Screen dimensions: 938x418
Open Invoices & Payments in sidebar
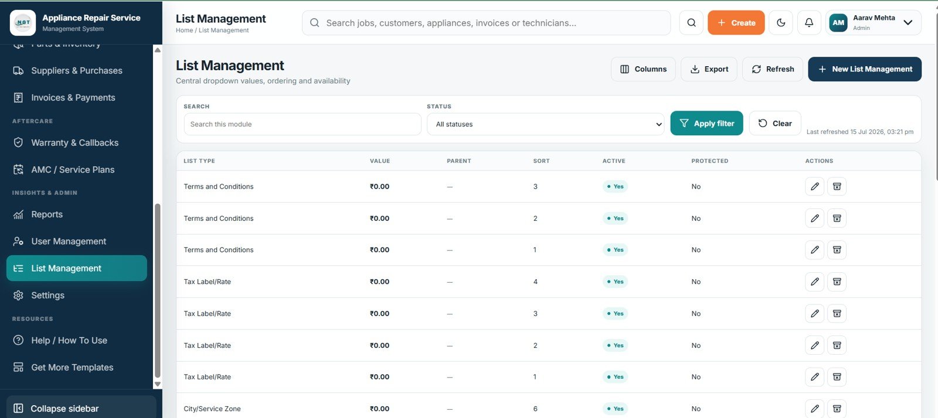click(x=77, y=97)
